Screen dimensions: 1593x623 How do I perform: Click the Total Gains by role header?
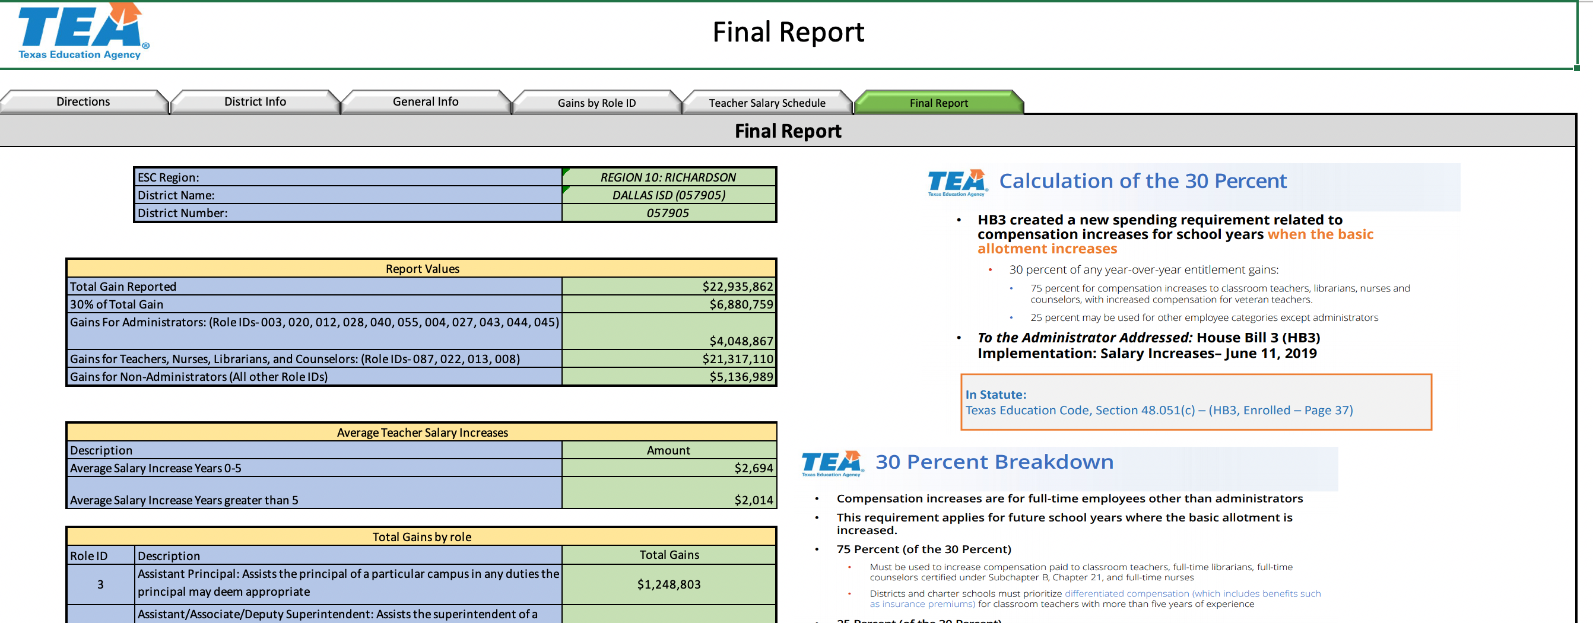coord(422,537)
